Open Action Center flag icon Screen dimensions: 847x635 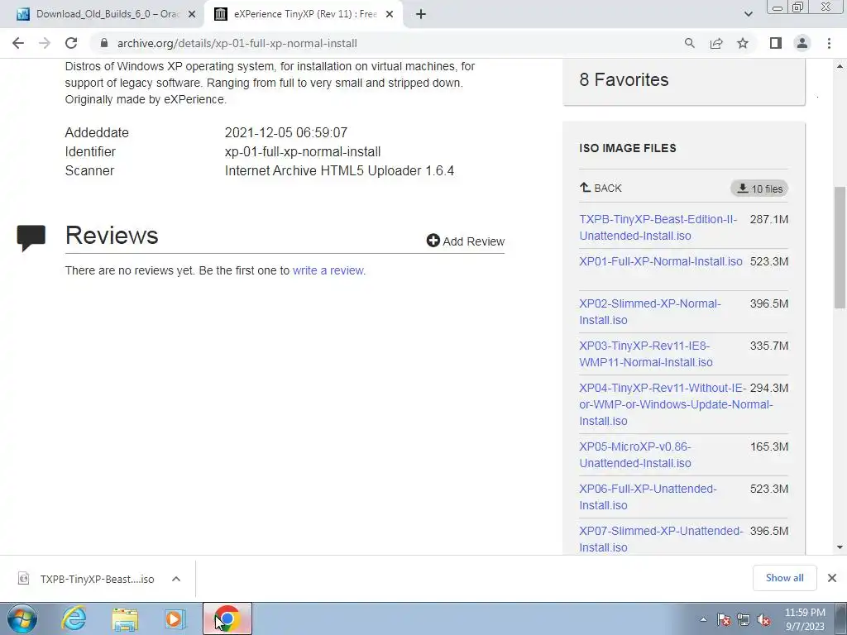[x=724, y=619]
